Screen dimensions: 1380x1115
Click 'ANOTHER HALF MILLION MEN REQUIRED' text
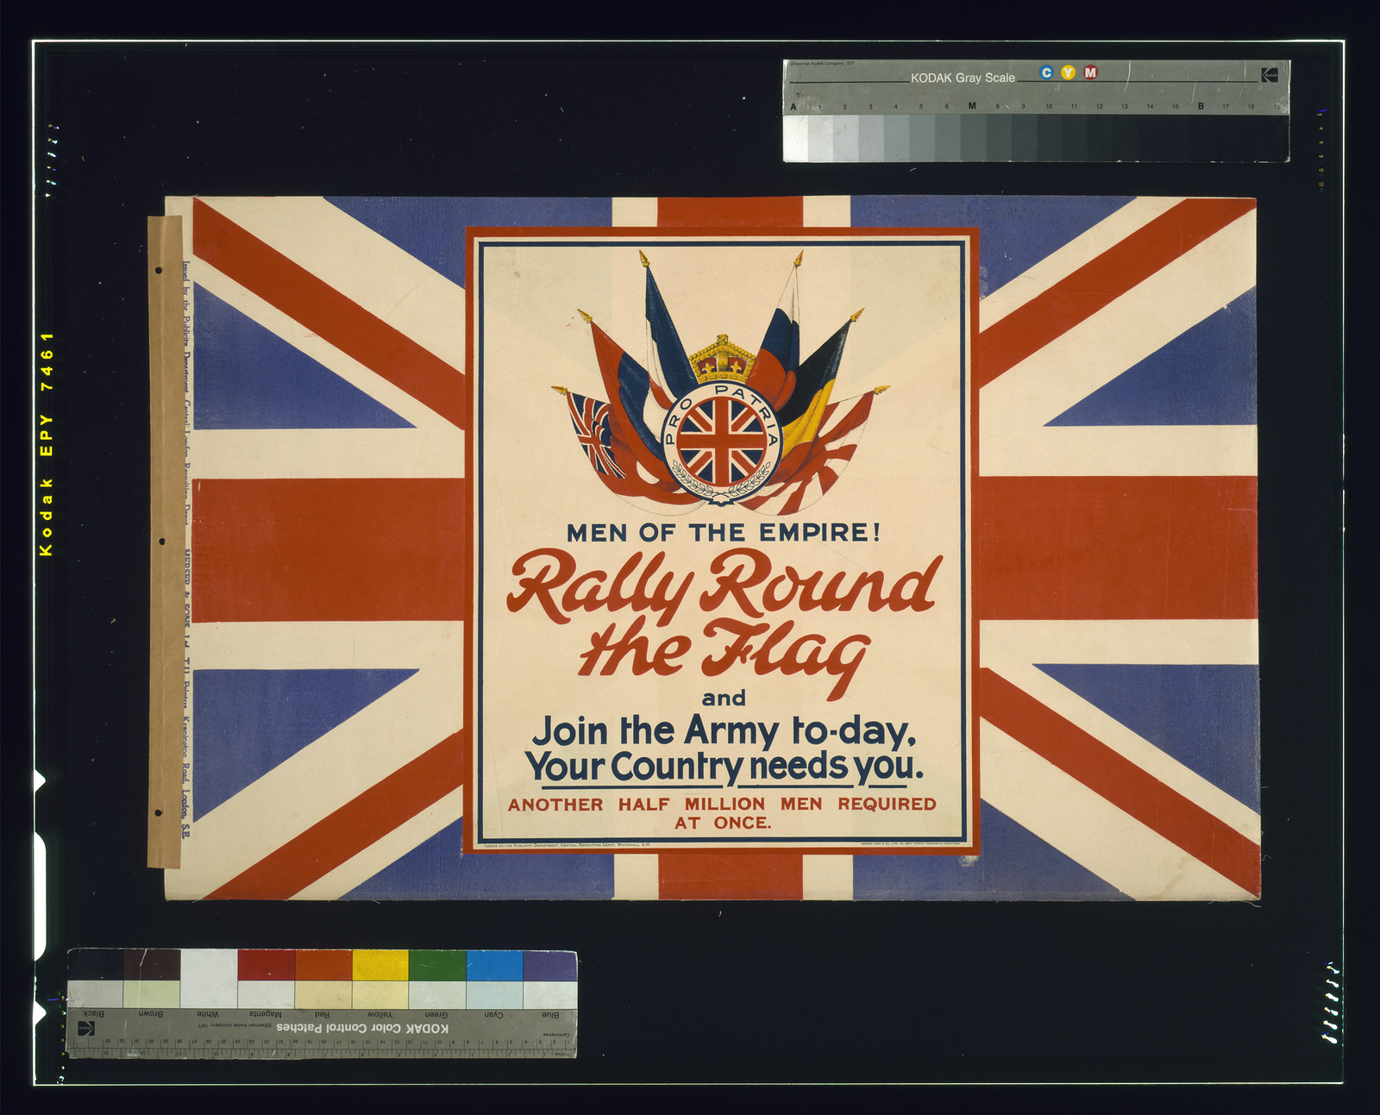pos(722,804)
